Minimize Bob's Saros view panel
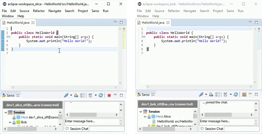The height and width of the screenshot is (134, 262). click(250, 94)
